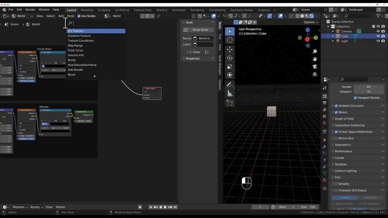The image size is (388, 218).
Task: Switch perspective/orthographic grid icon
Action: 315,74
